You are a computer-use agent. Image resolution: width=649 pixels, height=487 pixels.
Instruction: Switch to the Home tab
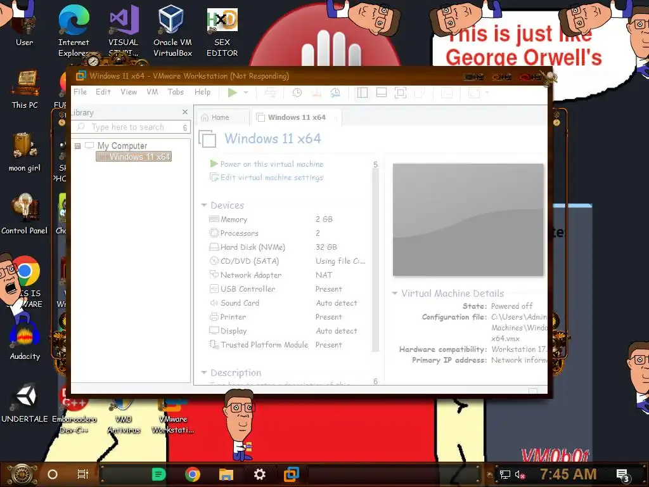click(222, 117)
